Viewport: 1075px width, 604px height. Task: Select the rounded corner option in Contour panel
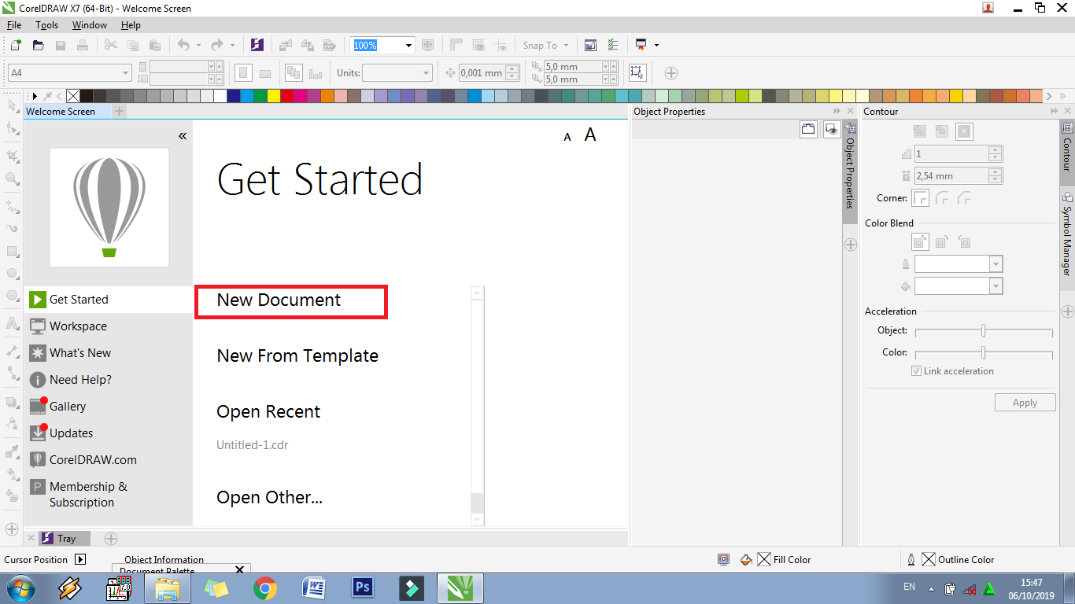click(x=942, y=197)
